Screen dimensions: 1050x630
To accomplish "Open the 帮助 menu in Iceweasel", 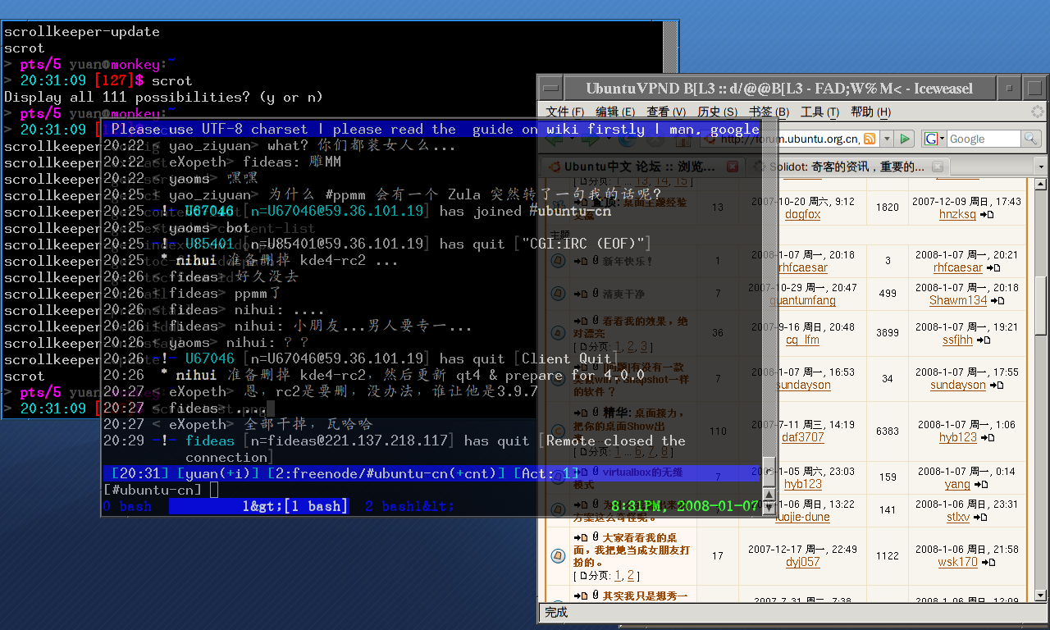I will point(870,112).
